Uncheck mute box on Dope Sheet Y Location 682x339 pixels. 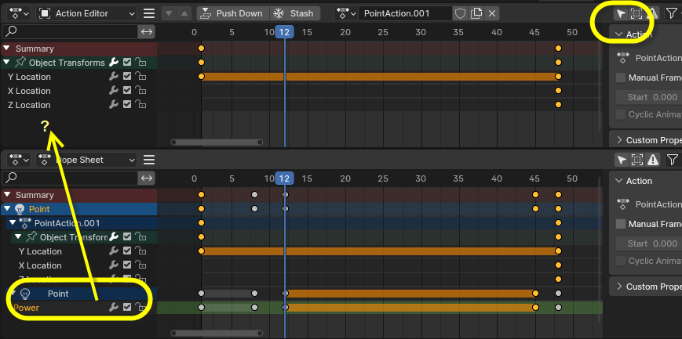127,251
